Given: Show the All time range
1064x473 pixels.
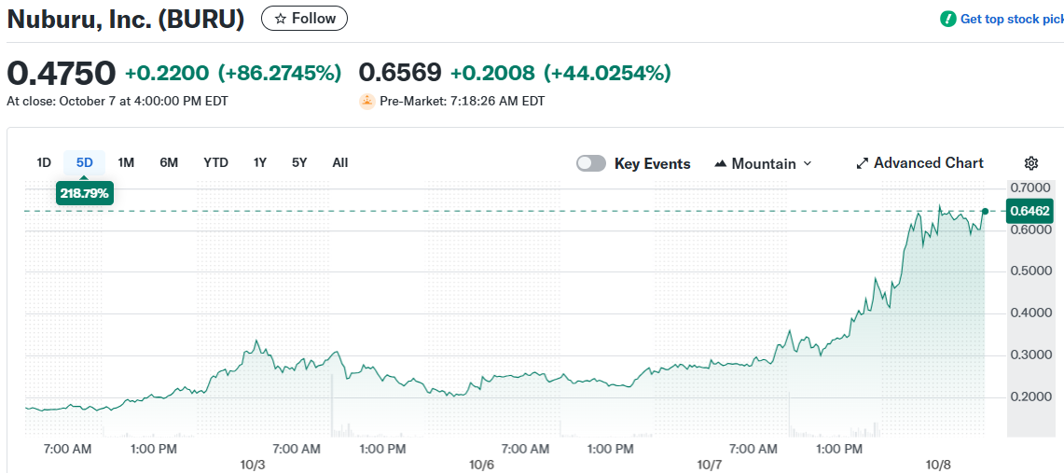Looking at the screenshot, I should pos(340,162).
